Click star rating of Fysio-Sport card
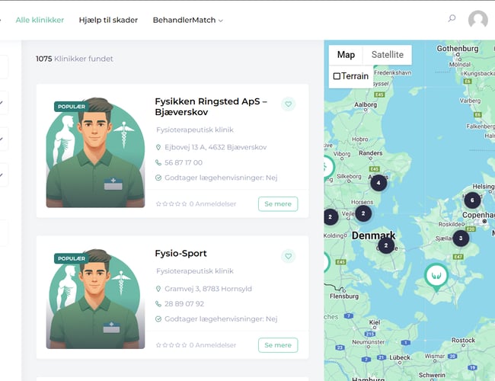Screen dimensions: 495x381 (171, 345)
